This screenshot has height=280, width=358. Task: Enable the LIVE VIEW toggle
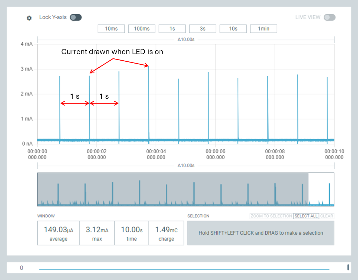329,17
